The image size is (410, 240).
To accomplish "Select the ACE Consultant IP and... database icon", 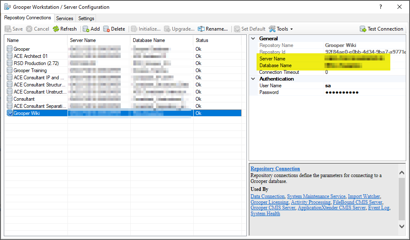I will click(x=10, y=77).
